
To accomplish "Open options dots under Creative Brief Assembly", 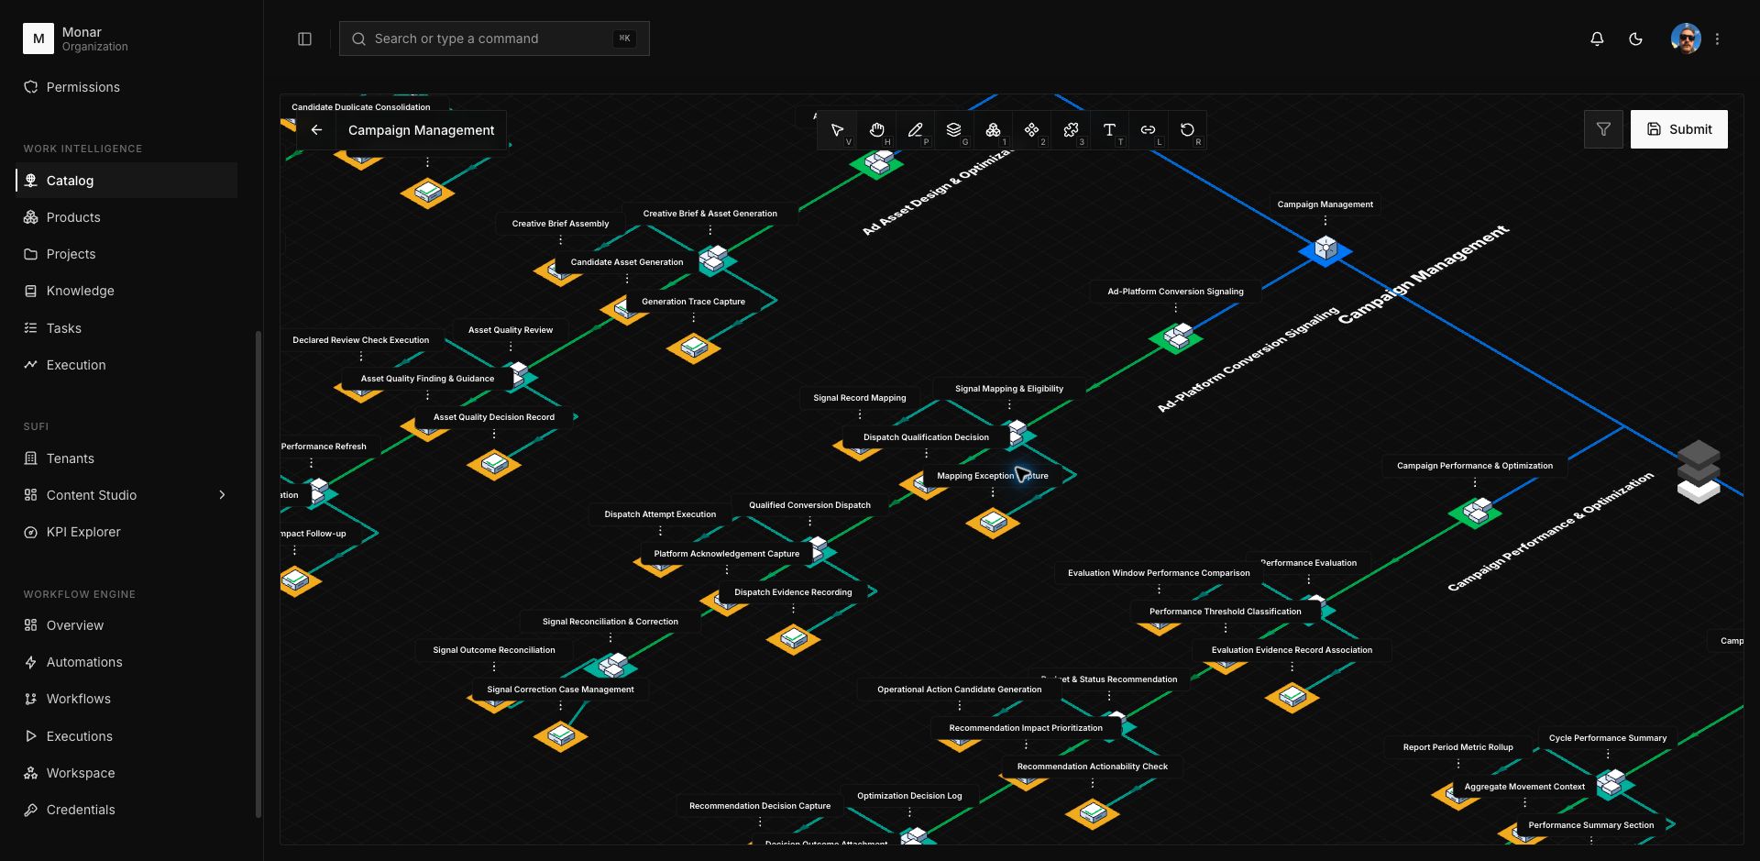I will [560, 240].
